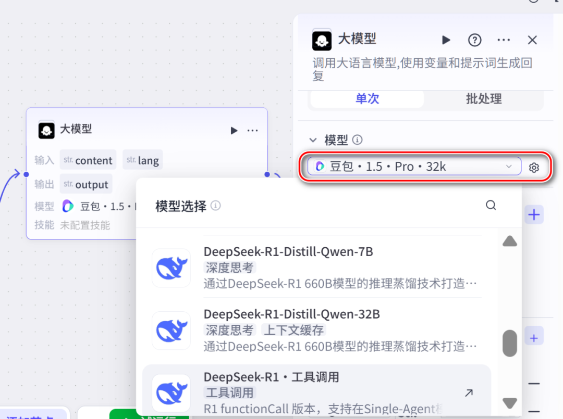Open help for the 大模型 panel

click(475, 40)
